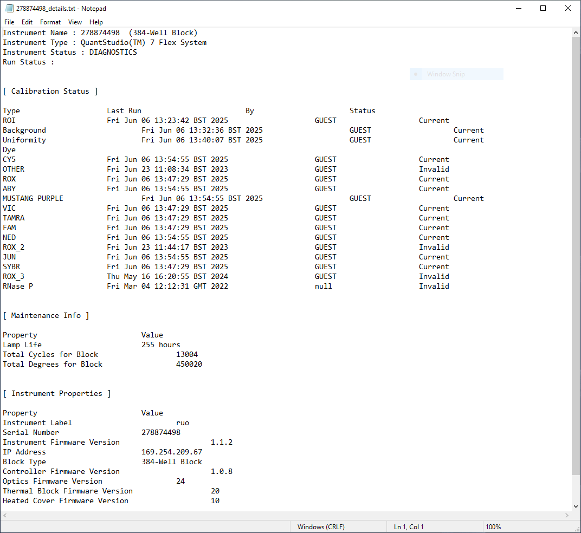581x533 pixels.
Task: Open the View menu
Action: pyautogui.click(x=75, y=22)
